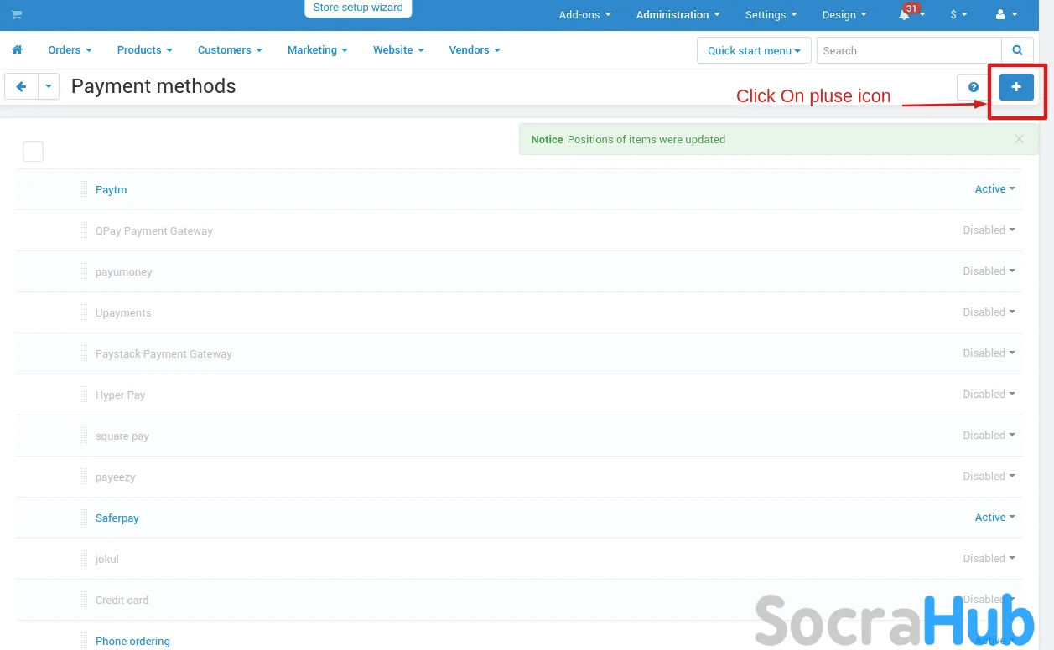Click the search magnifier button

pos(1017,50)
